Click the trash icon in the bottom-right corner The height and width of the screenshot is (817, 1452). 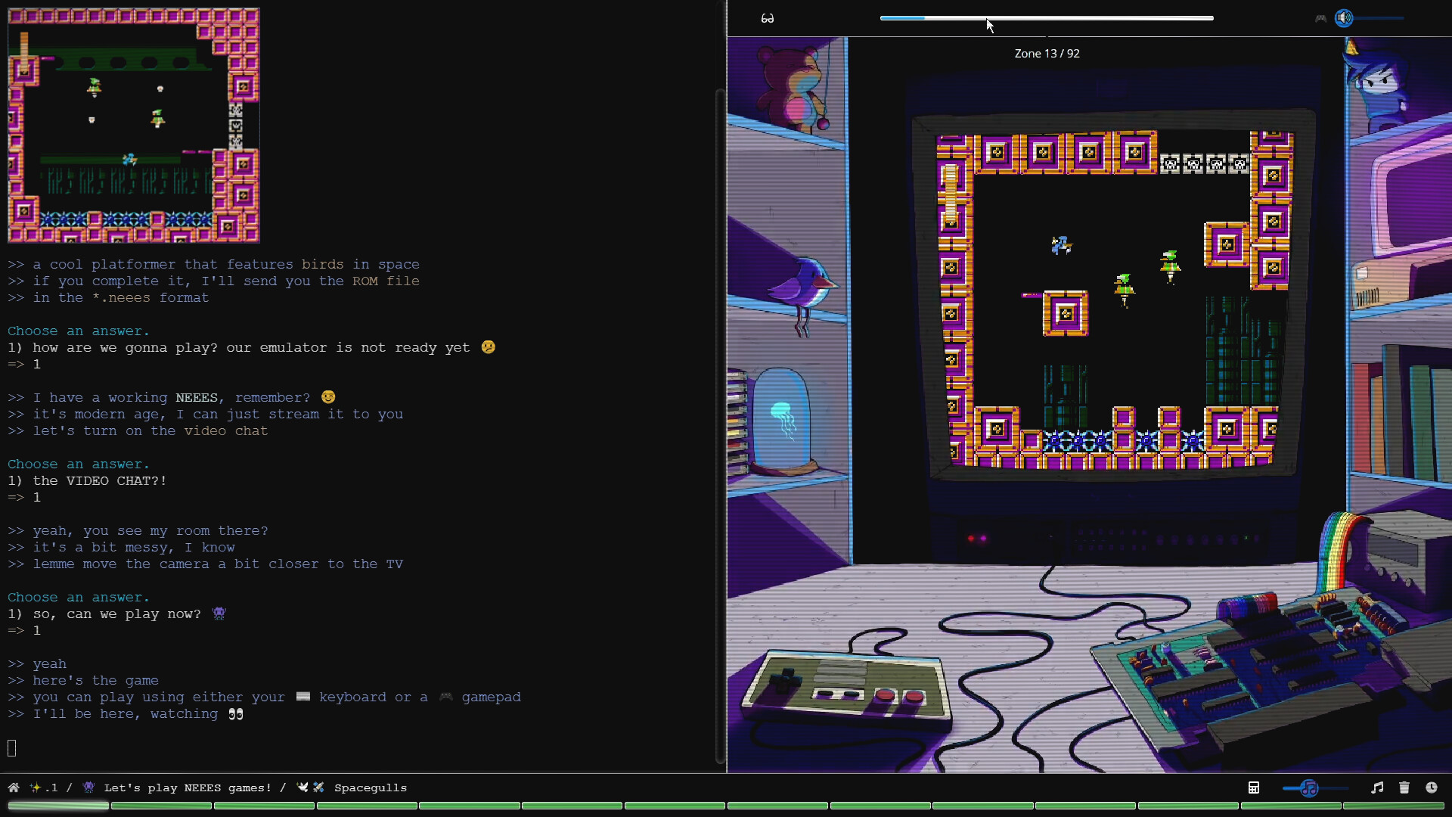[x=1404, y=787]
